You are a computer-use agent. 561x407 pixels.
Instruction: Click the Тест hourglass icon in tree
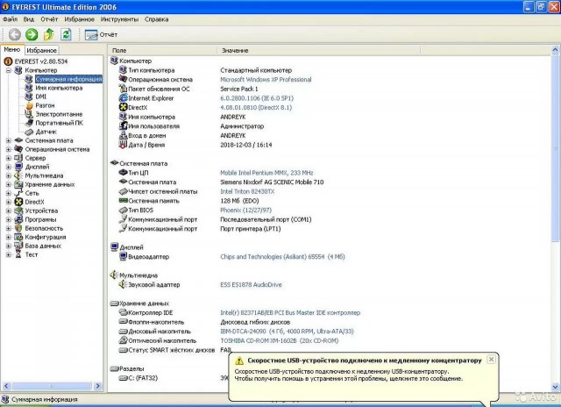pos(18,254)
